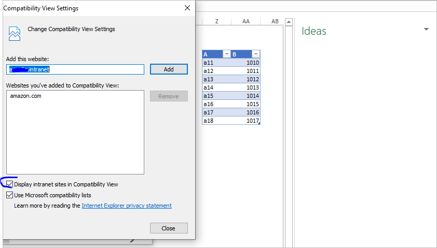437x248 pixels.
Task: Toggle Display intranet sites in Compatibility View
Action: [x=9, y=184]
